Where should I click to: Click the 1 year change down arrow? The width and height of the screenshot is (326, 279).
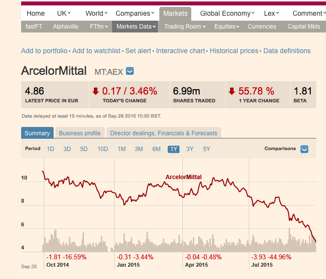(x=232, y=91)
